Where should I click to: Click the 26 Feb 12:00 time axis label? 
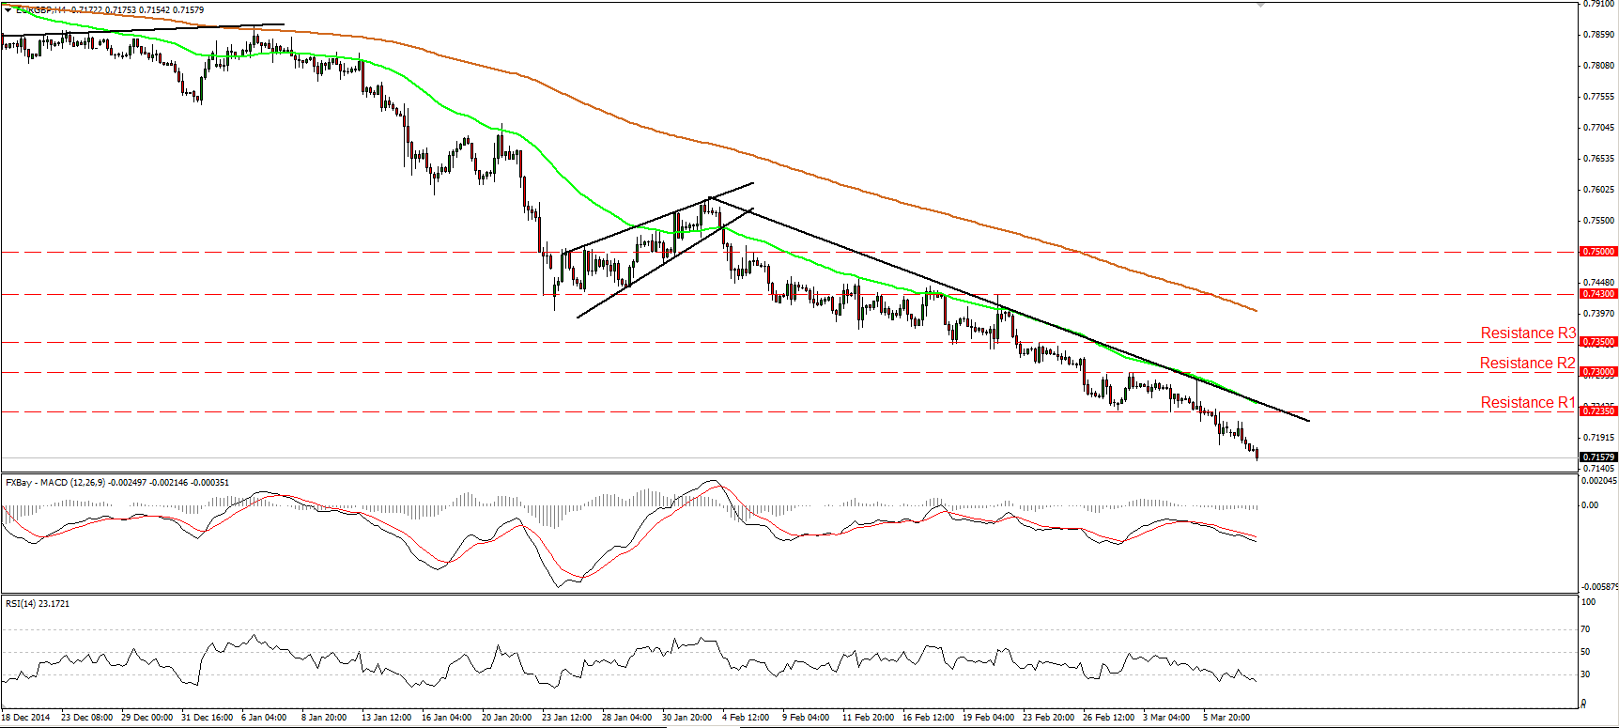(x=1108, y=718)
